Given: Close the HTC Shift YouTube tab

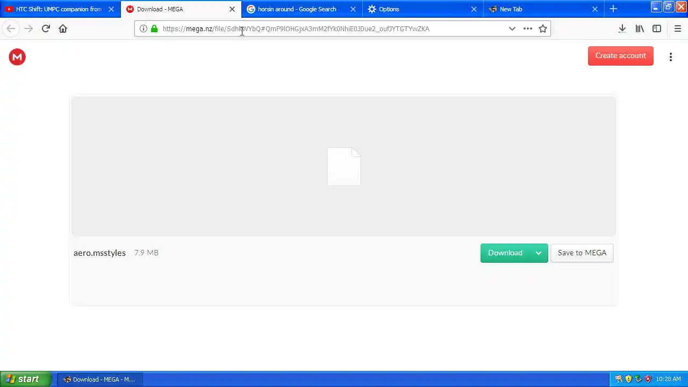Looking at the screenshot, I should tap(111, 9).
